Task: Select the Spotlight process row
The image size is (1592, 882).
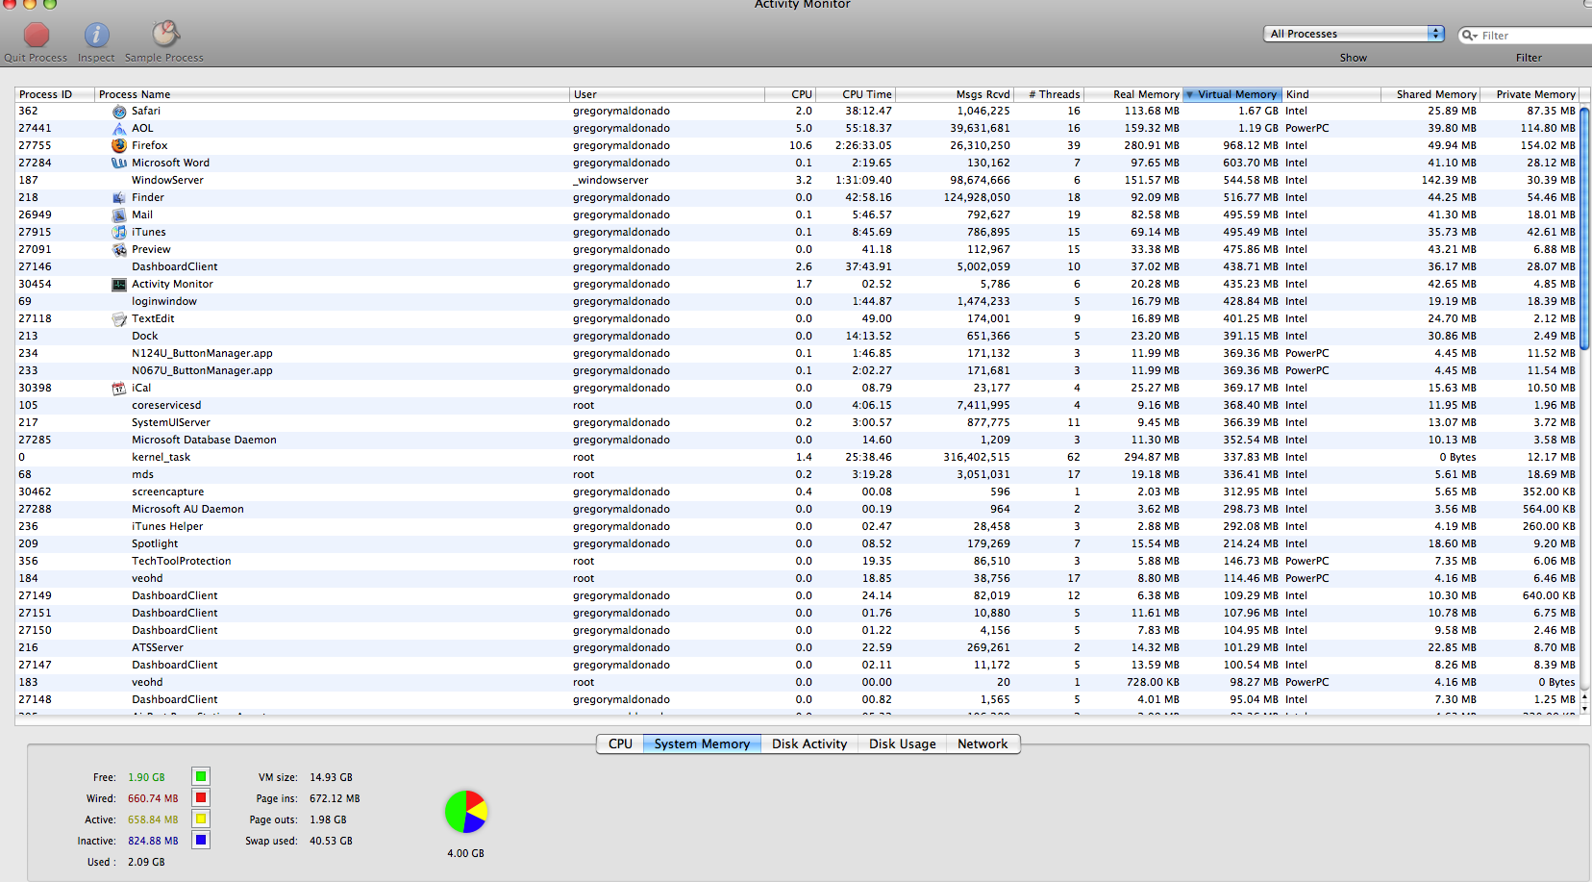Action: tap(797, 544)
